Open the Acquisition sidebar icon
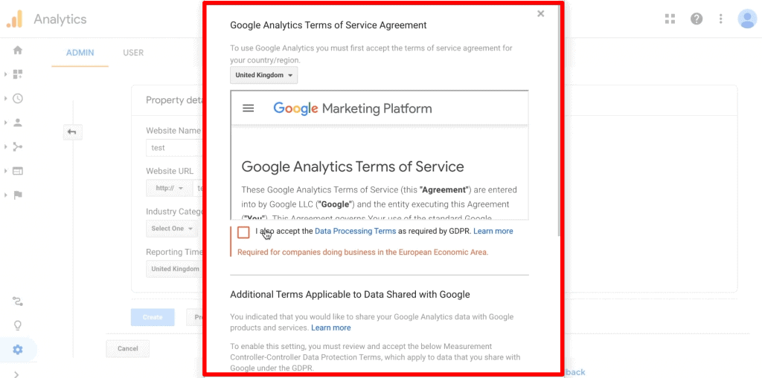The width and height of the screenshot is (762, 378). (x=18, y=146)
